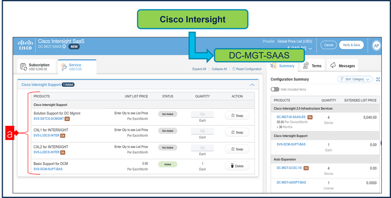Swap Solution Support for DC Mgmnt
This screenshot has height=198, width=391.
point(237,116)
